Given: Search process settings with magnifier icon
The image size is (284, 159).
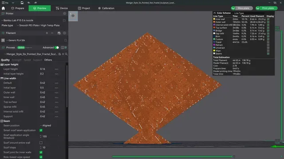Looking at the screenshot, I should click(66, 54).
